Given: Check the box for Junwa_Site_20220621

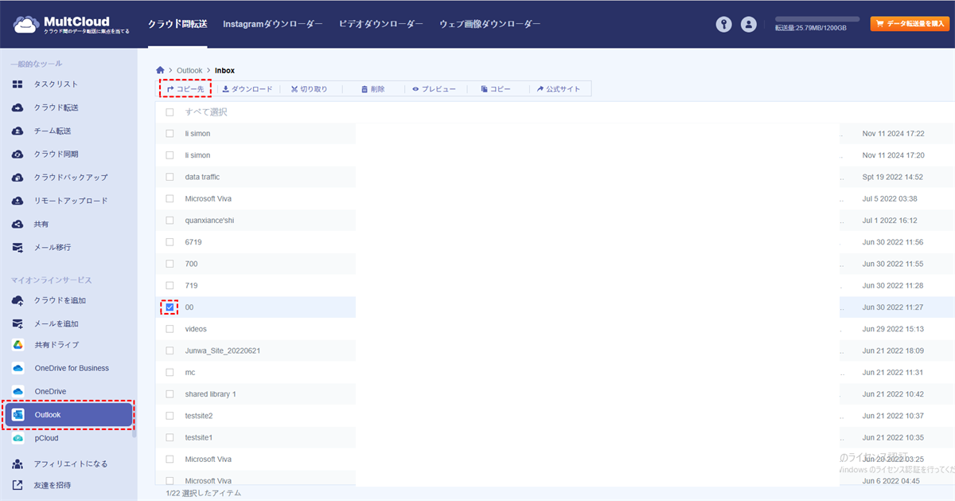Looking at the screenshot, I should click(170, 350).
